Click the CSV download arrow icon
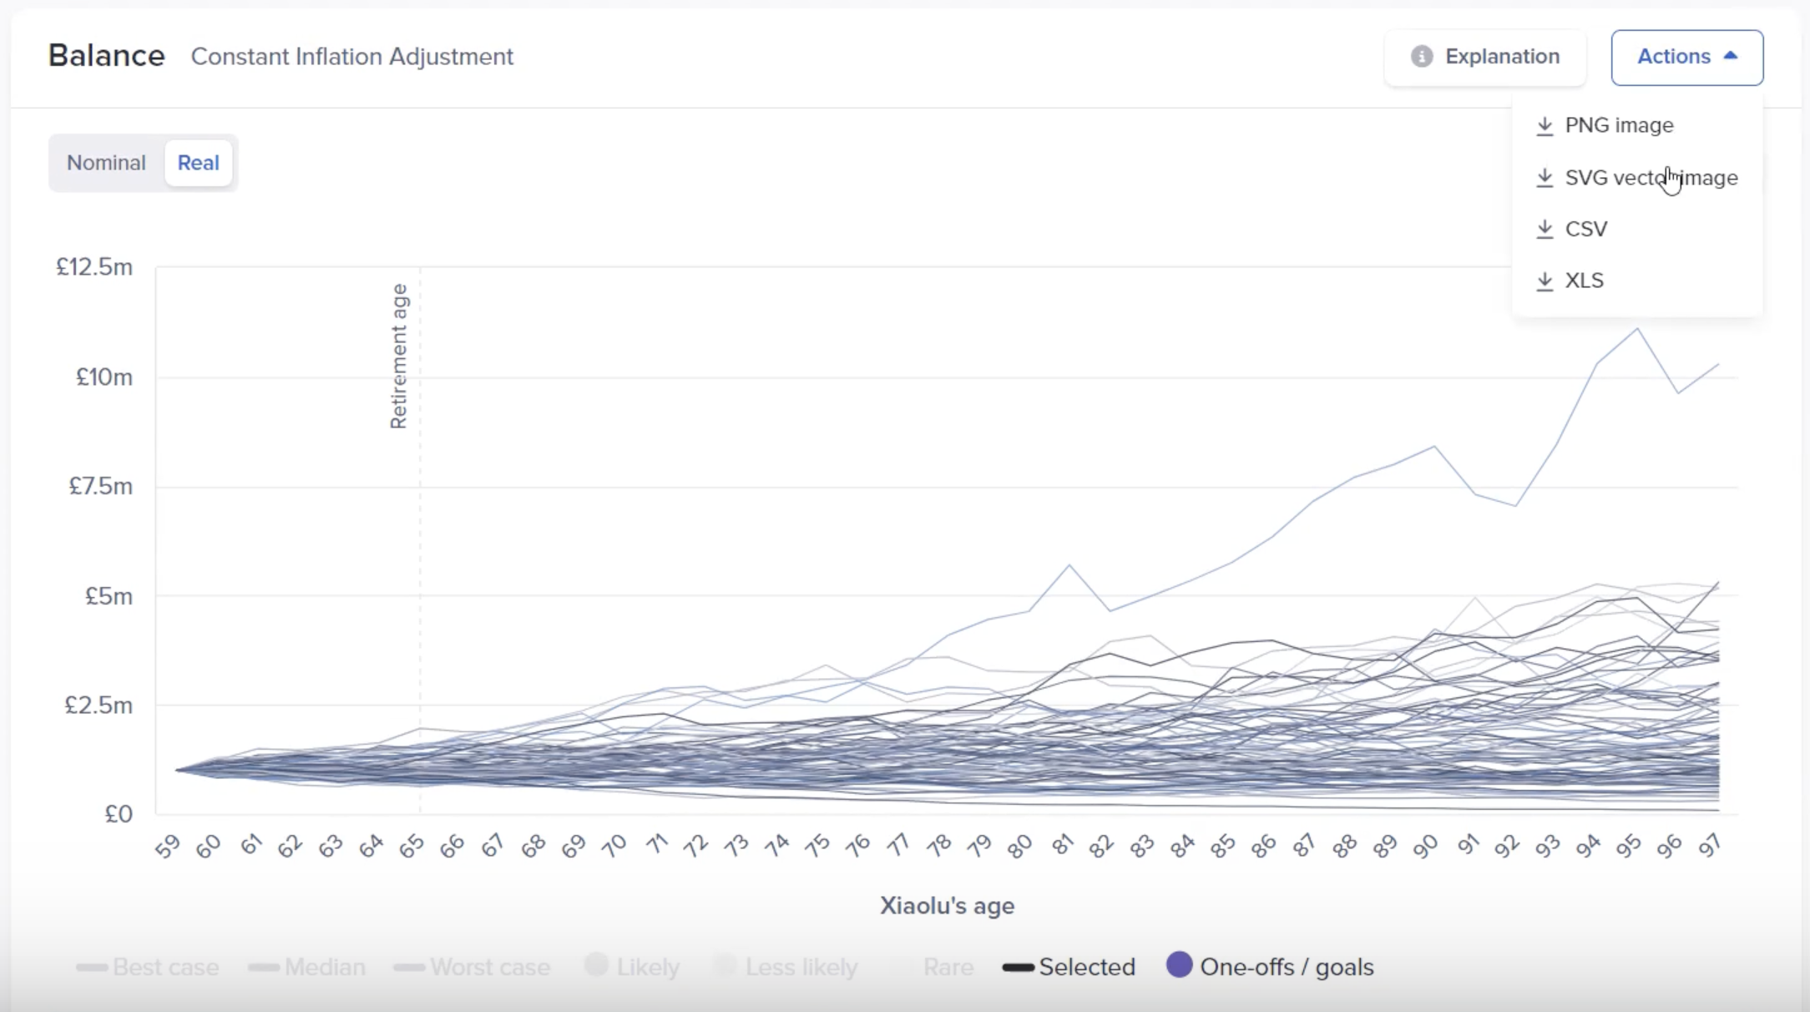This screenshot has height=1012, width=1810. tap(1545, 229)
